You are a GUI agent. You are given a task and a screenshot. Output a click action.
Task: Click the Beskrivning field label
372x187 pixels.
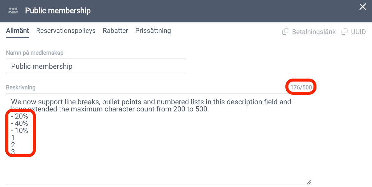(21, 88)
